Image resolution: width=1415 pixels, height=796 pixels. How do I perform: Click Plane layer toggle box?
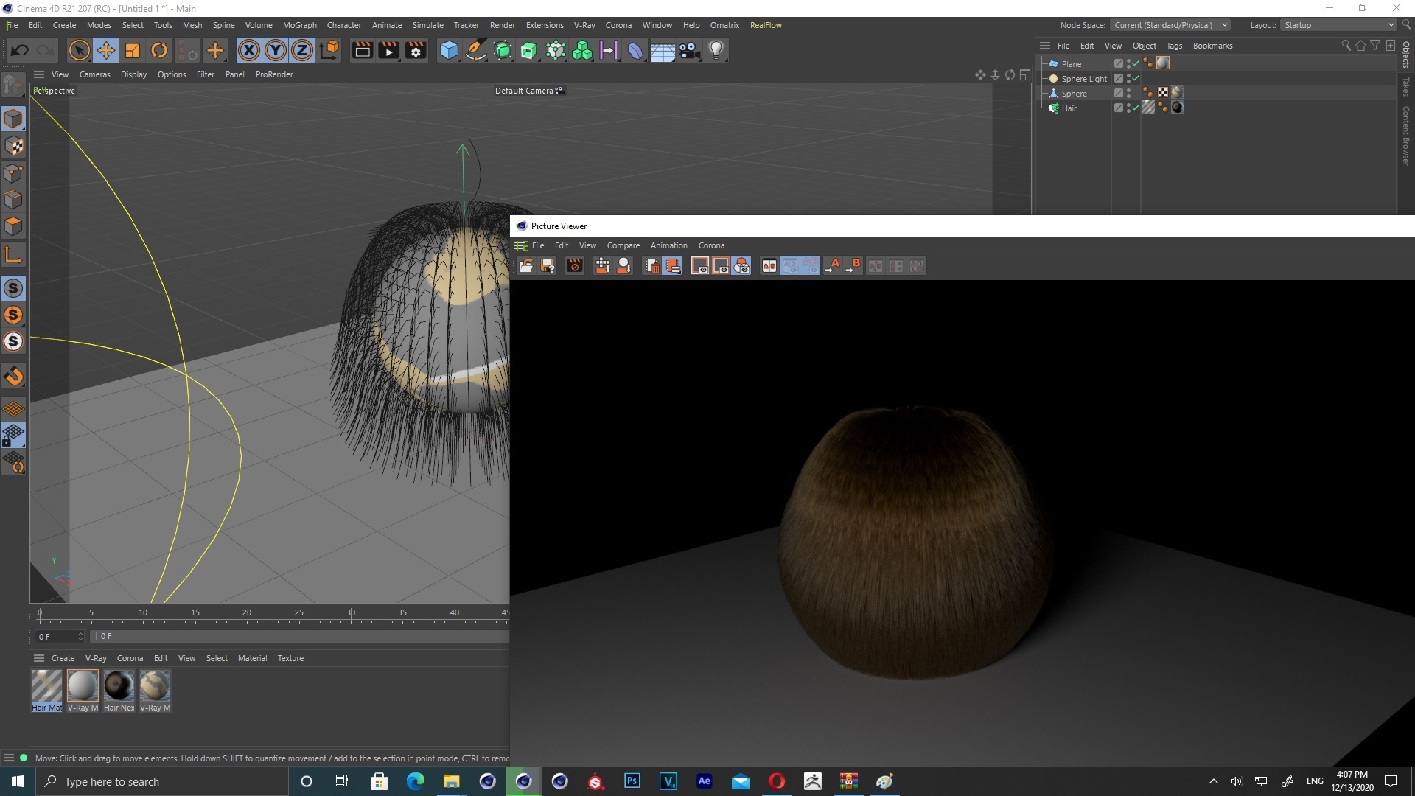1118,64
